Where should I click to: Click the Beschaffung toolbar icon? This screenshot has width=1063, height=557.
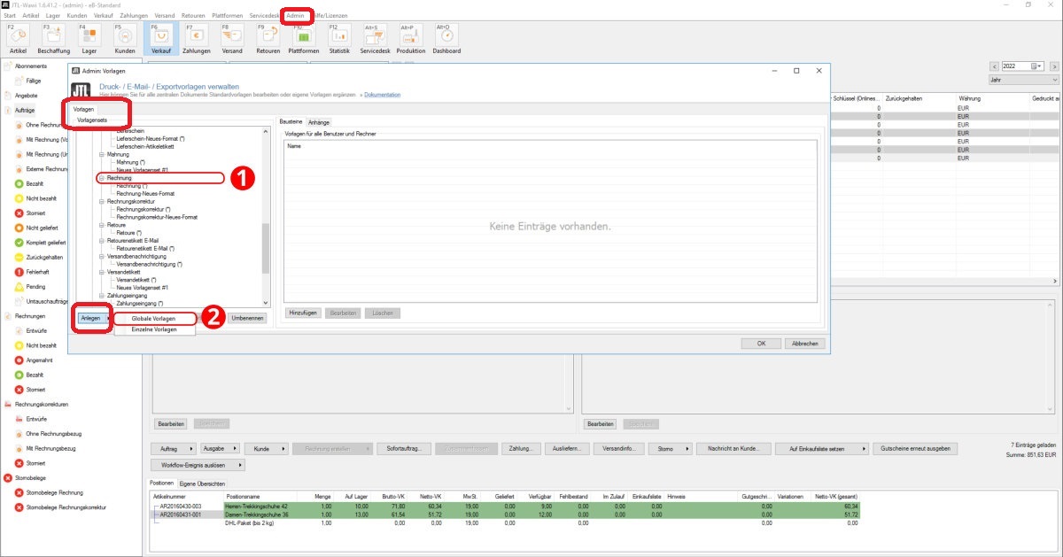click(53, 39)
